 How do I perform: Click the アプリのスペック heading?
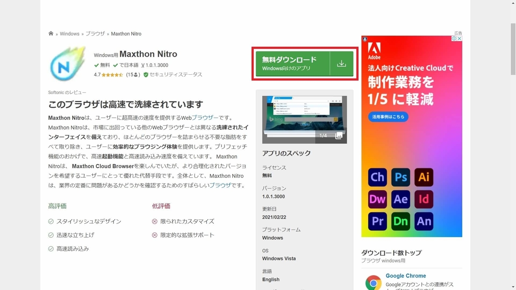(x=286, y=153)
